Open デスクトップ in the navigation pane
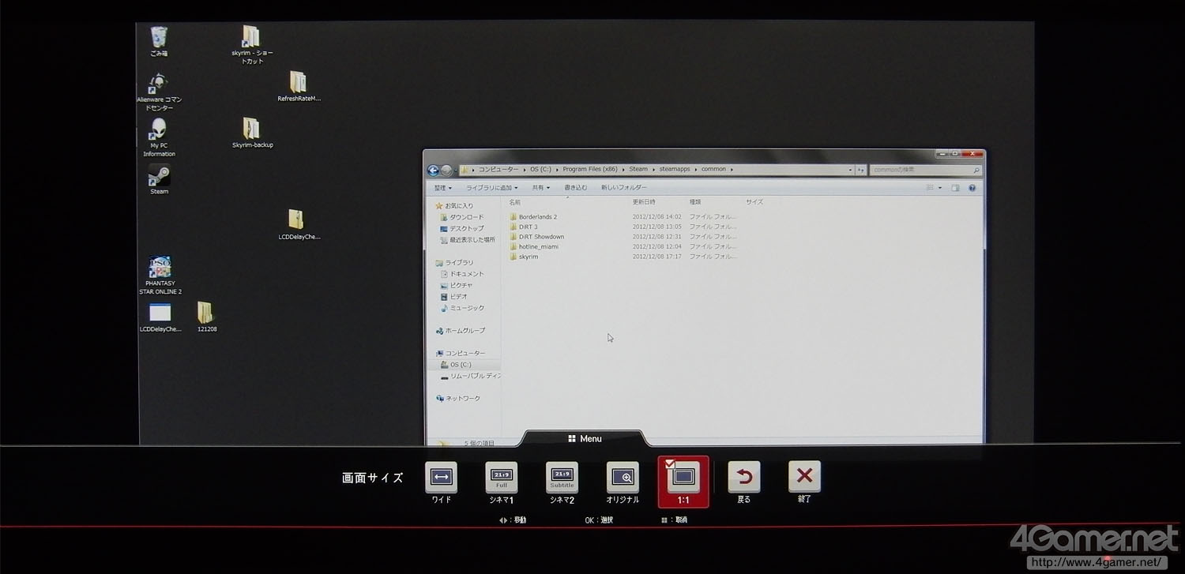This screenshot has height=574, width=1185. pos(462,228)
